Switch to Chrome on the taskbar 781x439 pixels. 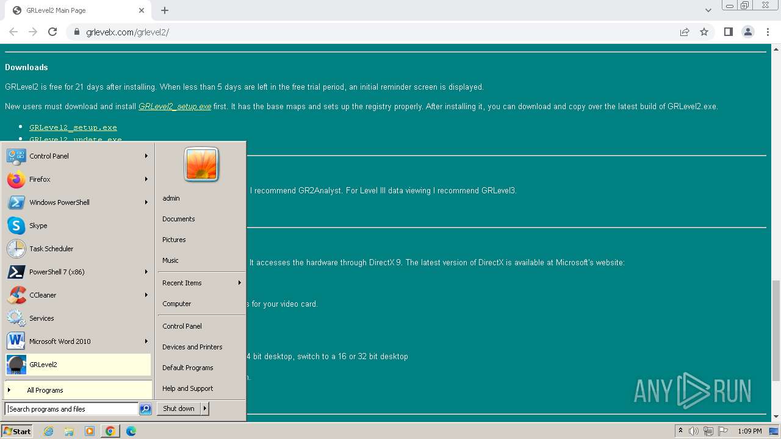[x=110, y=431]
